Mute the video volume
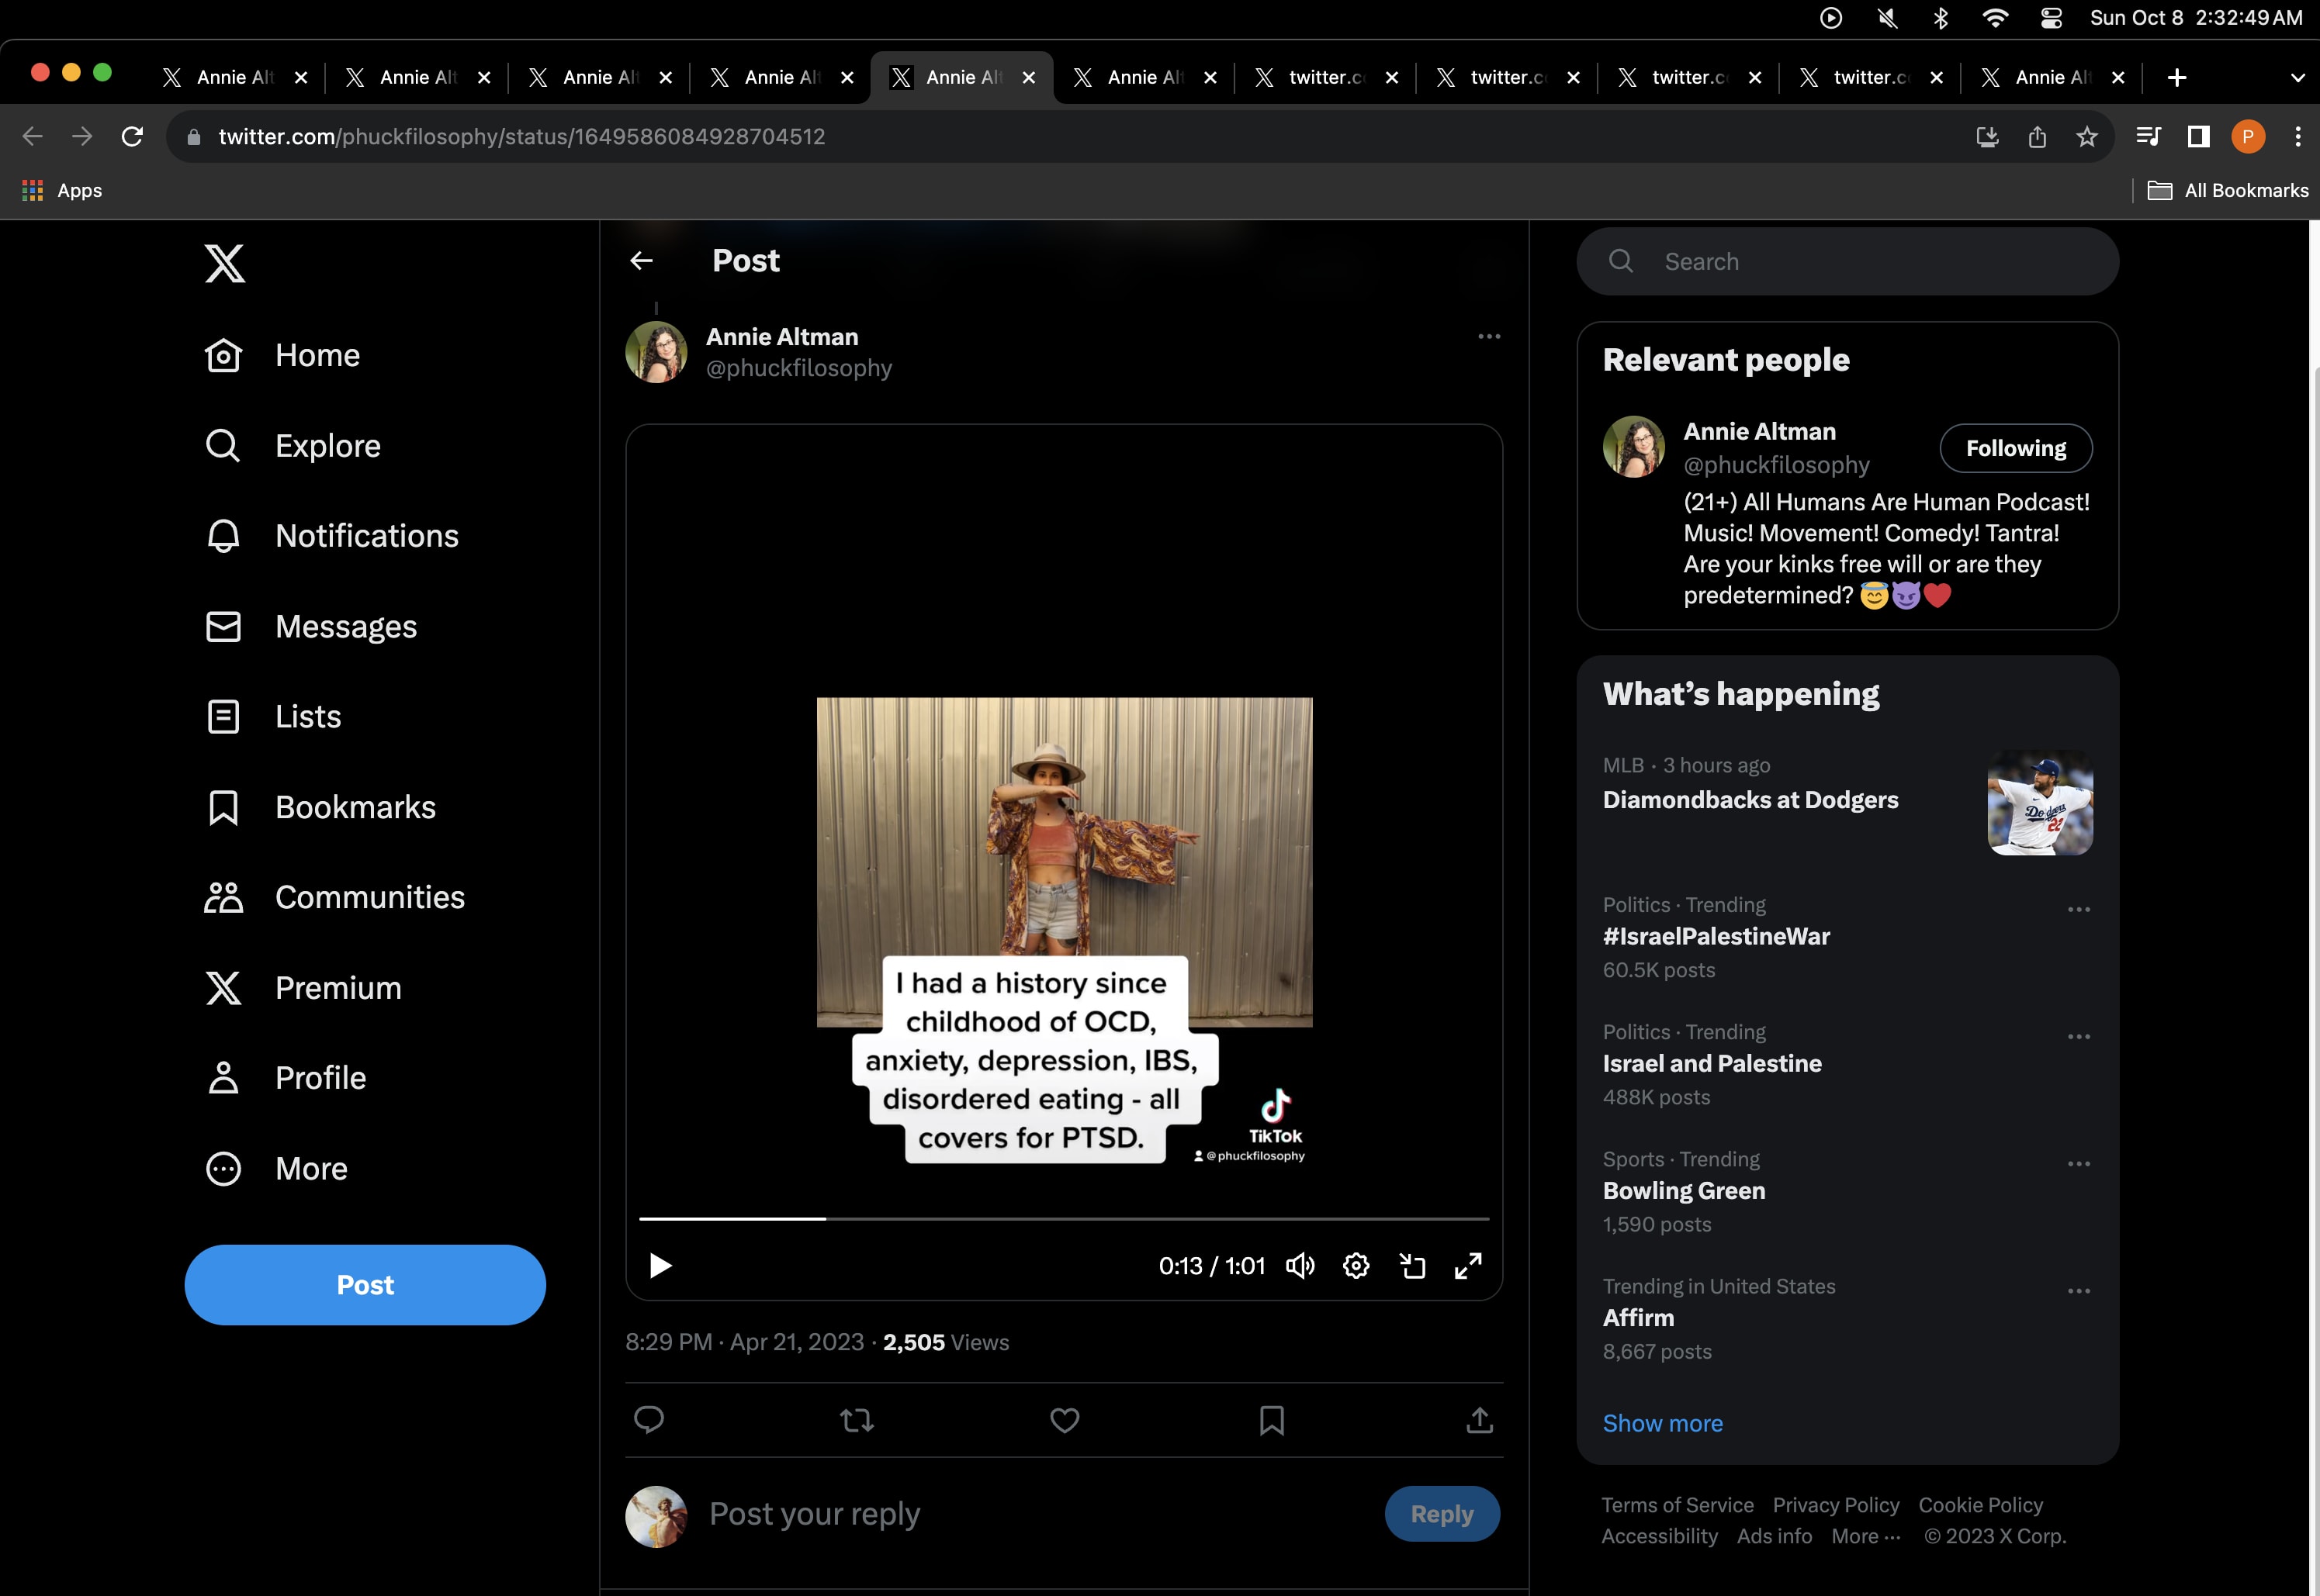The height and width of the screenshot is (1596, 2320). coord(1300,1266)
